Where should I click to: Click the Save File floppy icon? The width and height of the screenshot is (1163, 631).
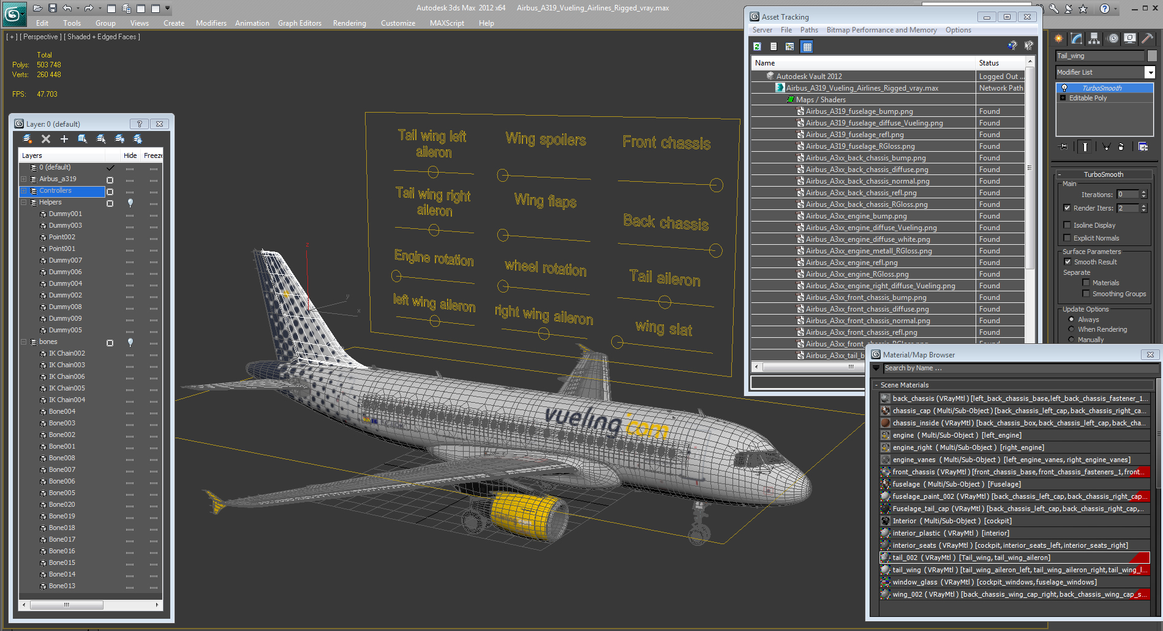tap(53, 9)
